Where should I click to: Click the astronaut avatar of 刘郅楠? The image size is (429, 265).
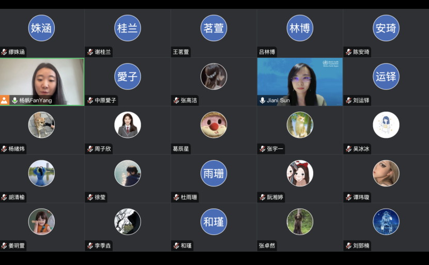[386, 222]
